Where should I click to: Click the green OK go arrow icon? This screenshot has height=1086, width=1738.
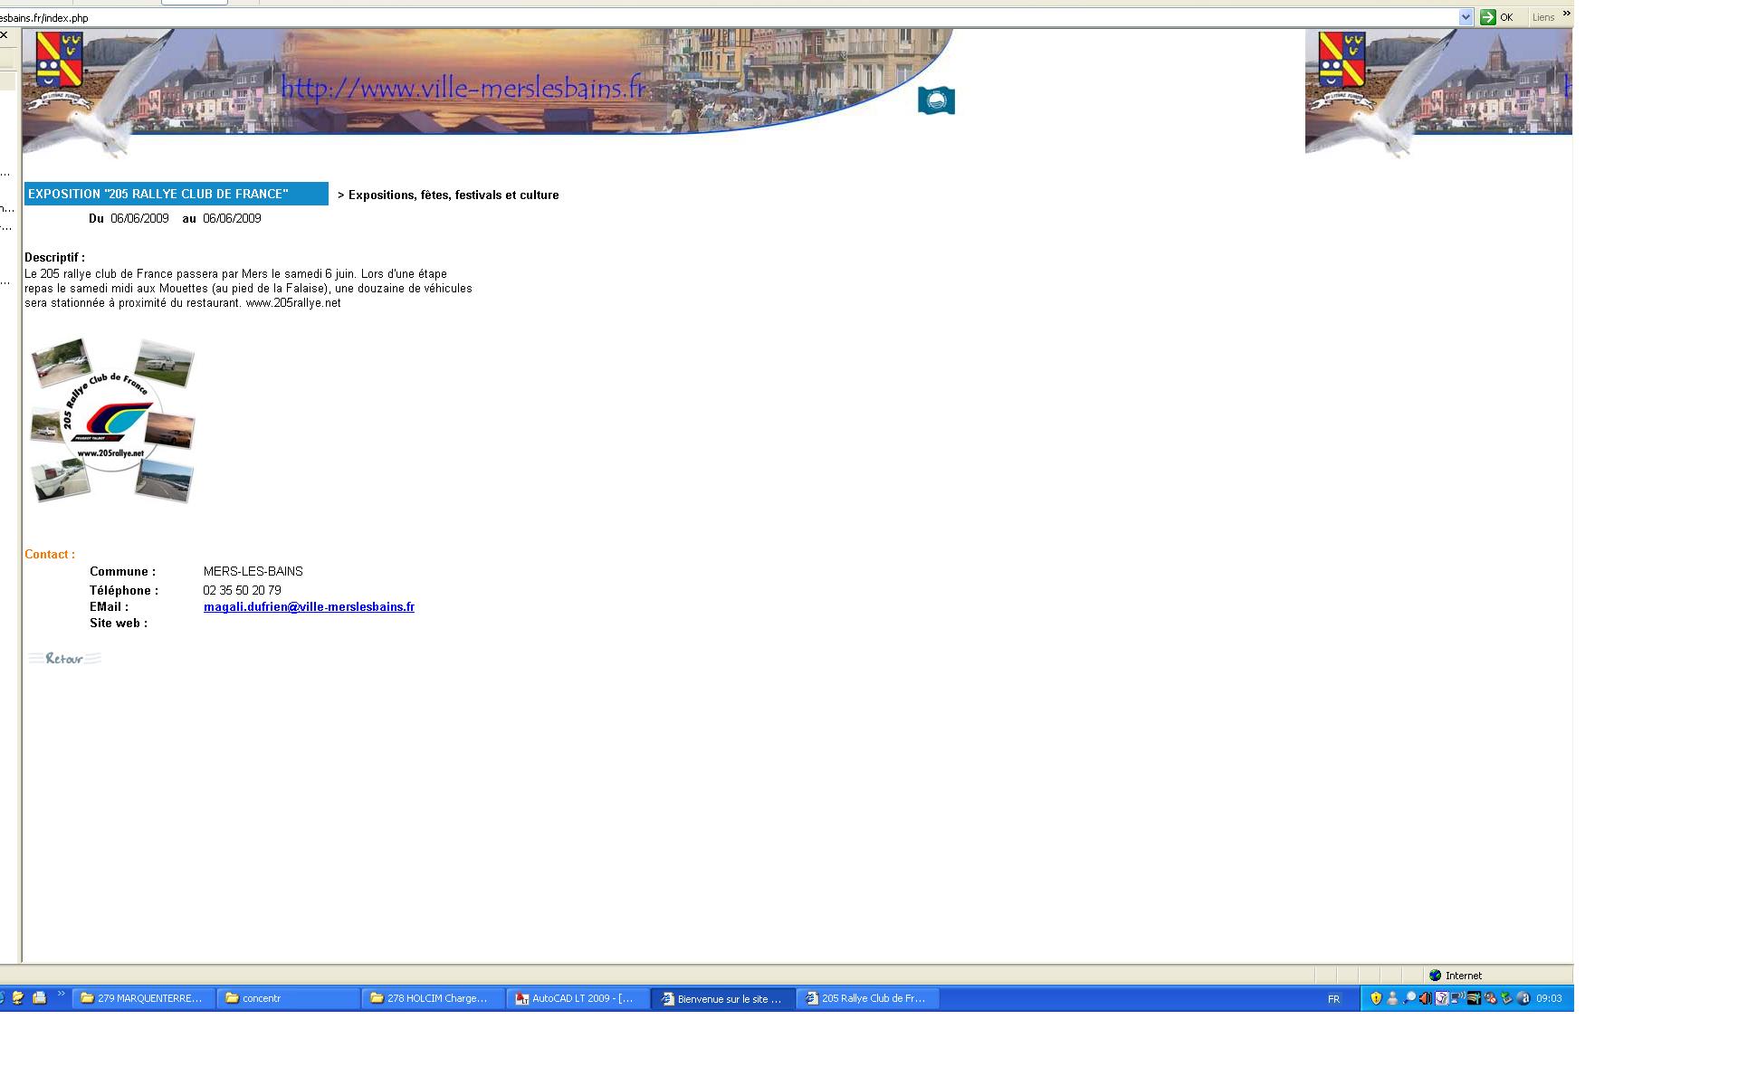point(1488,17)
